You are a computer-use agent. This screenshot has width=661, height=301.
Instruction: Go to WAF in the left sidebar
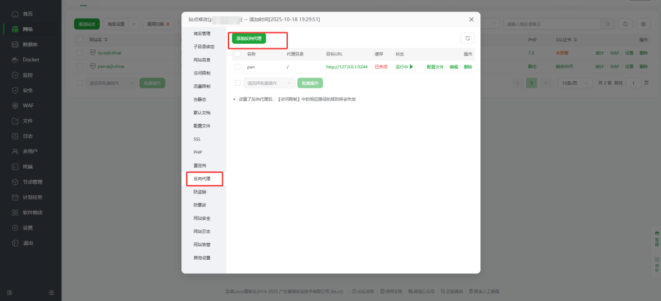(17, 105)
